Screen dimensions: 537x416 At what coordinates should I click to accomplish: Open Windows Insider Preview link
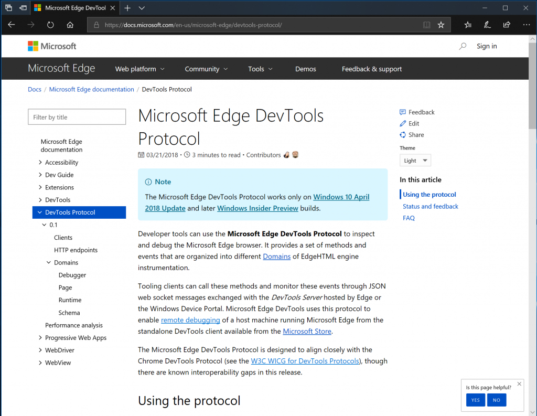pyautogui.click(x=257, y=208)
